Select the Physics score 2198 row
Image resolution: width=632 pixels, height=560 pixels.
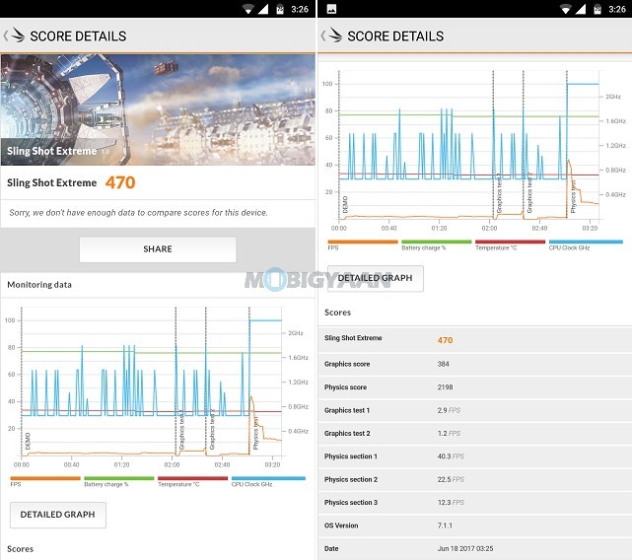click(x=475, y=387)
